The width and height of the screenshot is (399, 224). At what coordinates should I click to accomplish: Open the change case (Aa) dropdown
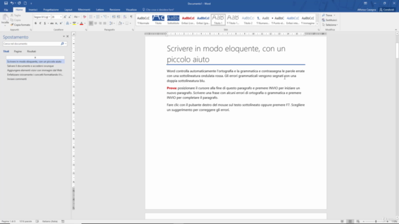click(x=76, y=17)
